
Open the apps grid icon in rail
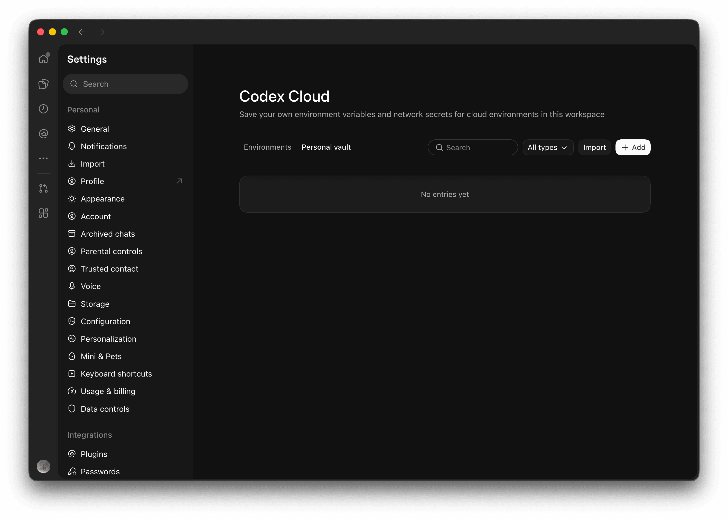[43, 213]
